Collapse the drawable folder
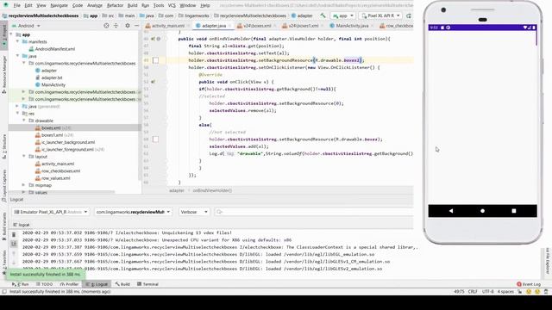Screen dimensions: 552x310 [x=24, y=121]
